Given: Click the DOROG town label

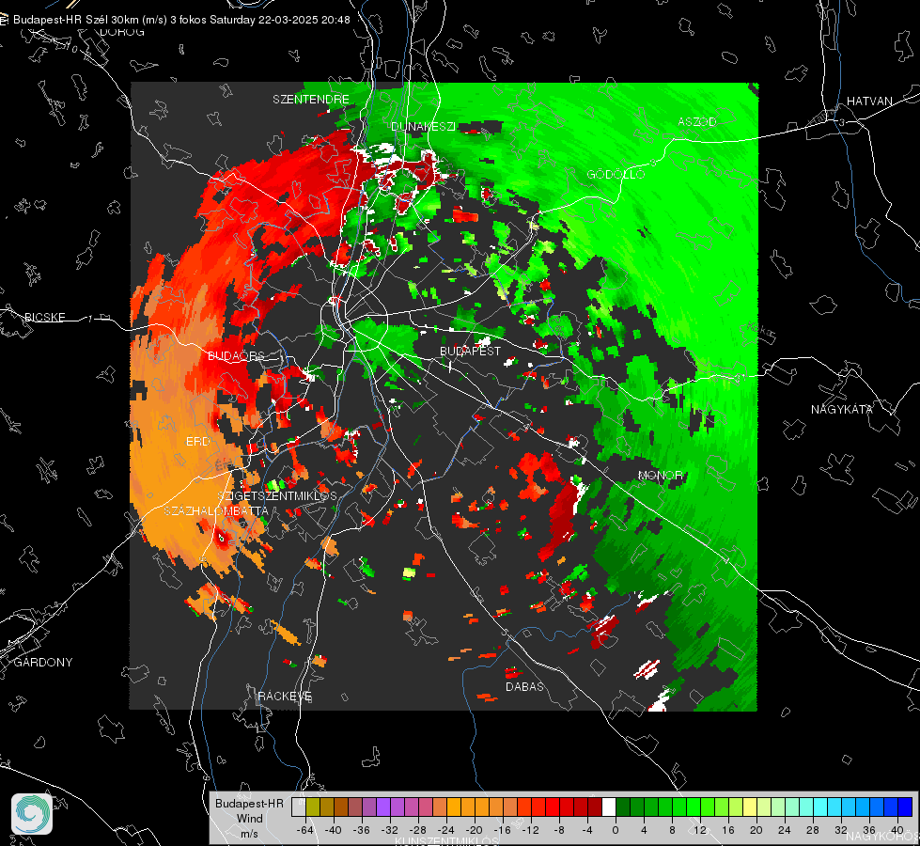Looking at the screenshot, I should 122,32.
